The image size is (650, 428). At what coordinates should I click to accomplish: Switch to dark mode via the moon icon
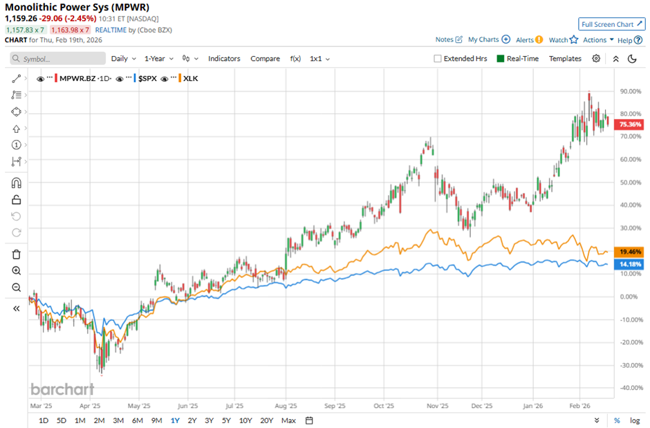[631, 59]
